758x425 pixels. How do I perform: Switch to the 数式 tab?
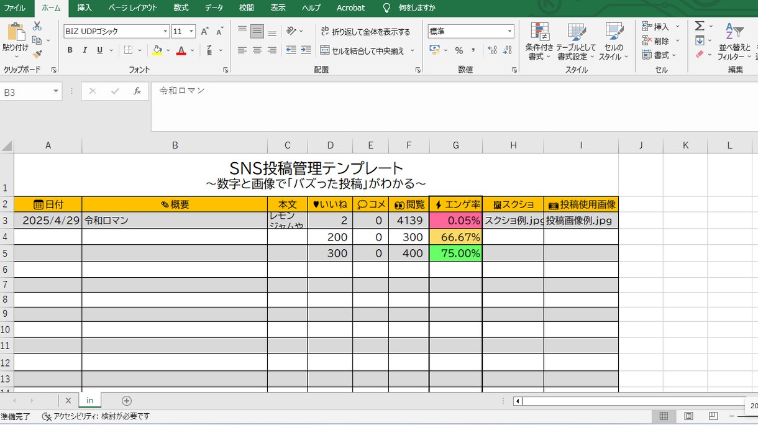pos(181,8)
